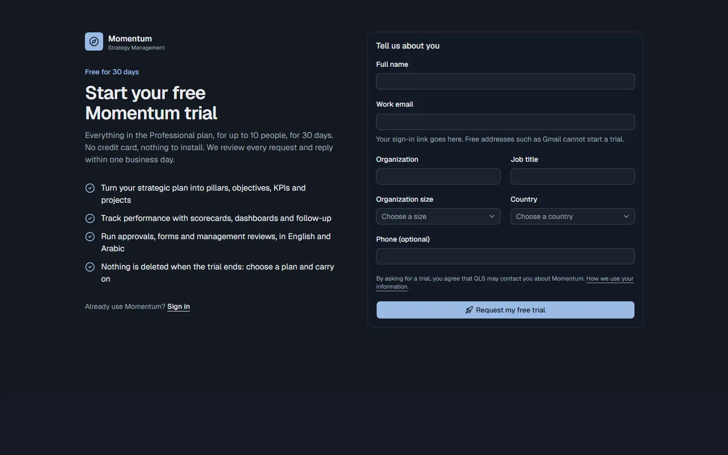
Task: Click the check icon beside 'Nothing is deleted'
Action: 90,267
